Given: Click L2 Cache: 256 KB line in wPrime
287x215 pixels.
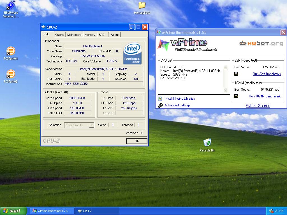Looking at the screenshot, I should (x=172, y=78).
